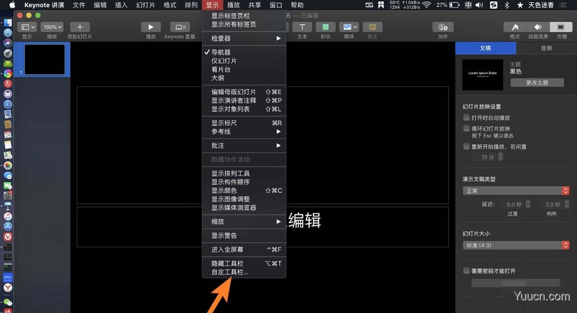
Task: Select 显示标尺 menu item
Action: [244, 123]
